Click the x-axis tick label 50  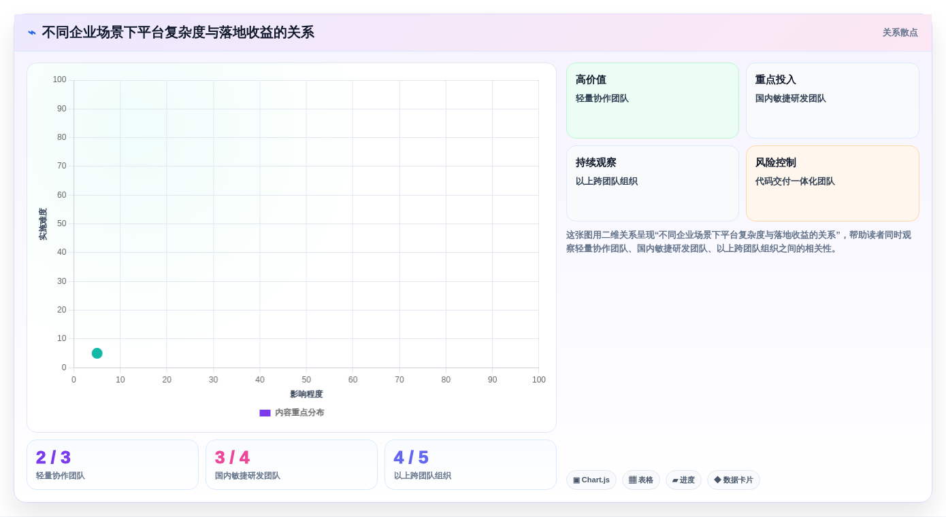click(x=306, y=380)
